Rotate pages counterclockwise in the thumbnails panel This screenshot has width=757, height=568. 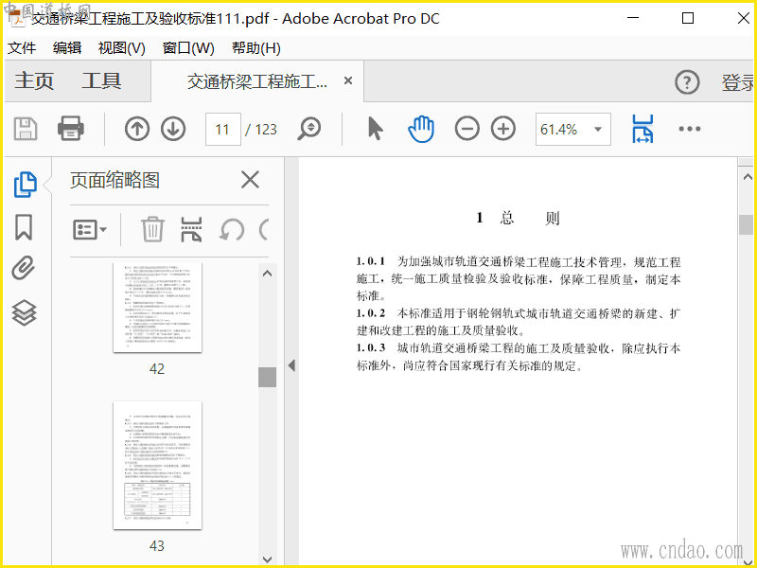tap(232, 230)
